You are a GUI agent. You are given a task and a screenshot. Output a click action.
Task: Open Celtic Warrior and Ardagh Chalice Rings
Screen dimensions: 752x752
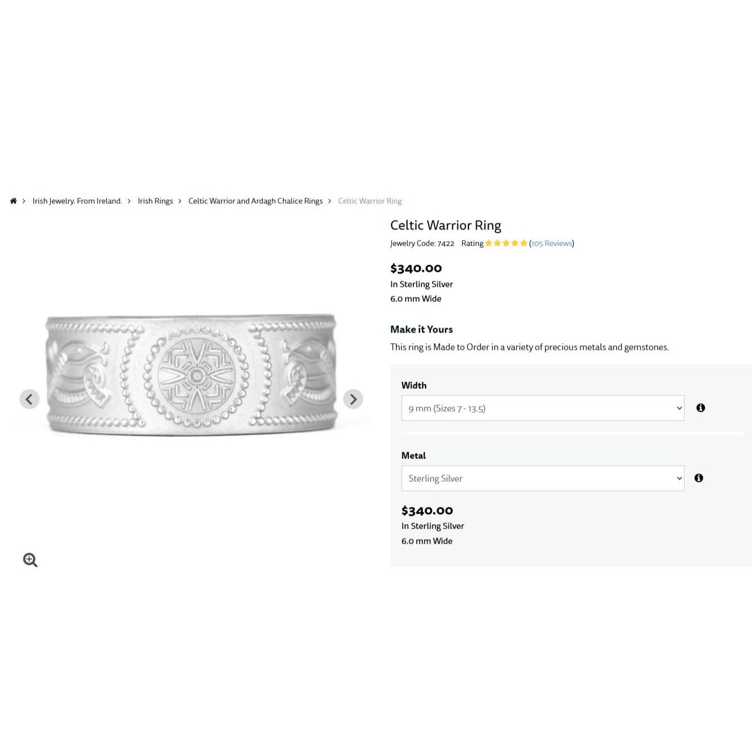[x=255, y=201]
